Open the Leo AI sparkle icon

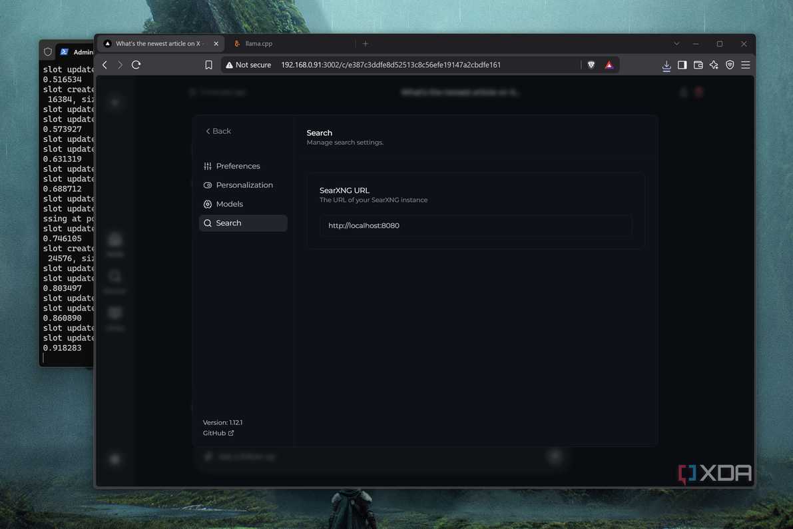[714, 65]
